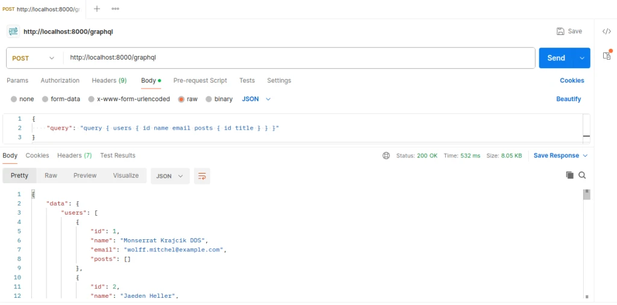Click the code snippet icon
617x305 pixels.
pyautogui.click(x=607, y=31)
